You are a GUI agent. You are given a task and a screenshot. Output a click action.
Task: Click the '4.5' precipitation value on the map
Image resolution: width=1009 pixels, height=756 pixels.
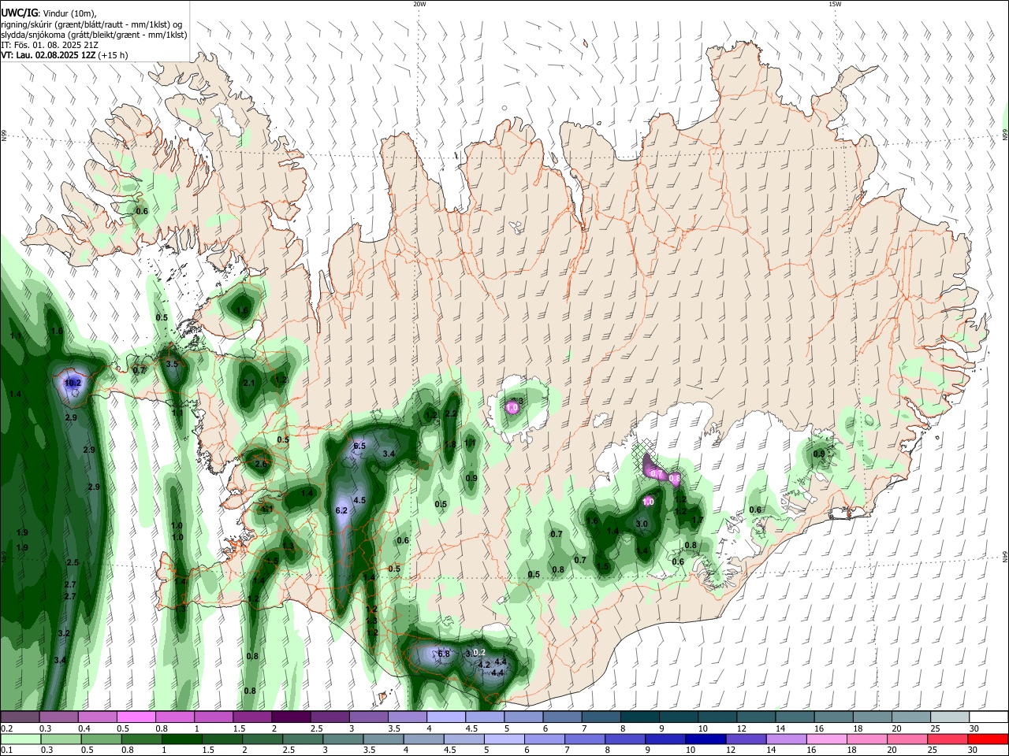coord(359,500)
